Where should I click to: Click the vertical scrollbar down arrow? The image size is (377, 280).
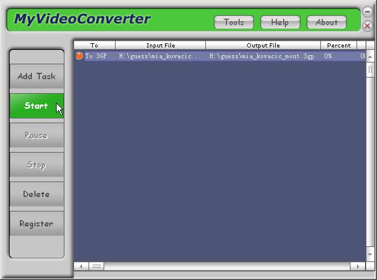370,255
